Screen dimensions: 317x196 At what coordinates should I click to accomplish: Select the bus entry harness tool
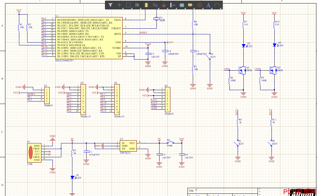[x=173, y=5]
